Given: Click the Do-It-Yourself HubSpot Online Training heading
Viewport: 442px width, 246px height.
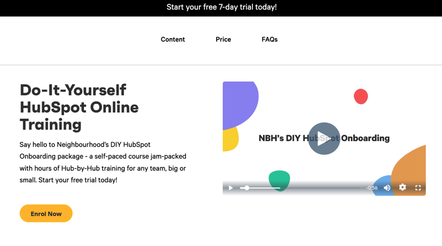Looking at the screenshot, I should [79, 107].
